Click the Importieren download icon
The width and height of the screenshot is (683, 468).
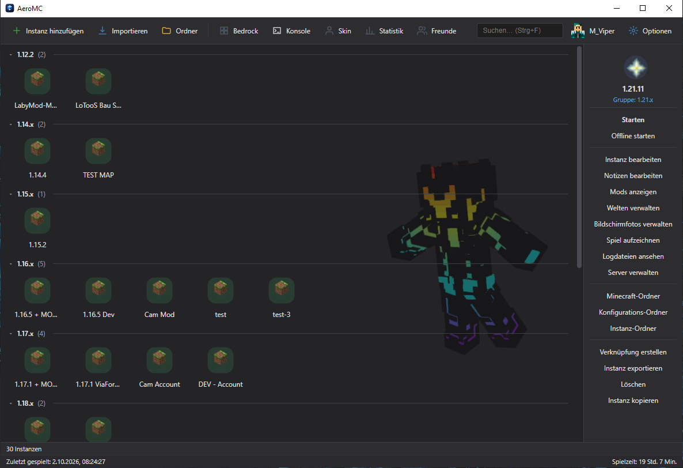tap(103, 31)
